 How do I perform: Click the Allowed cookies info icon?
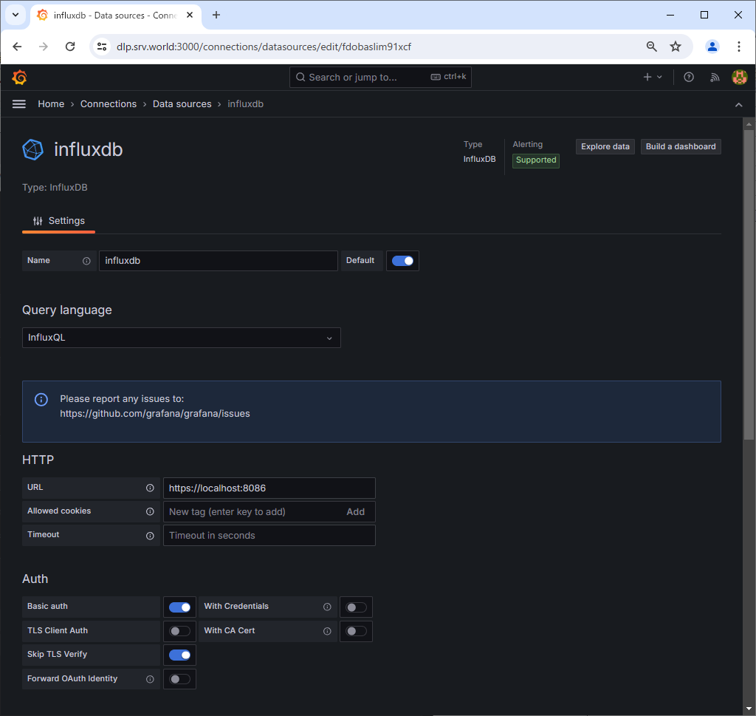[150, 512]
